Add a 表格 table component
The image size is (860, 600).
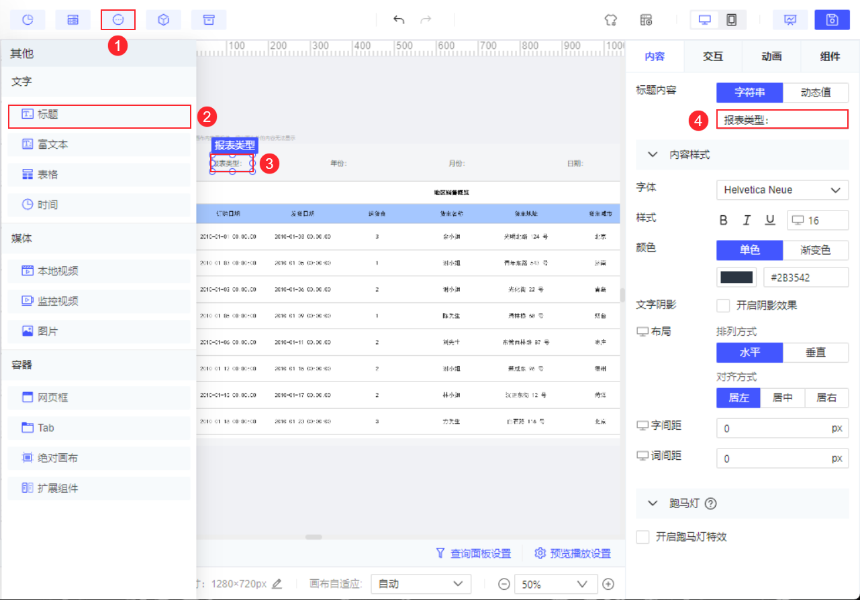[x=99, y=174]
